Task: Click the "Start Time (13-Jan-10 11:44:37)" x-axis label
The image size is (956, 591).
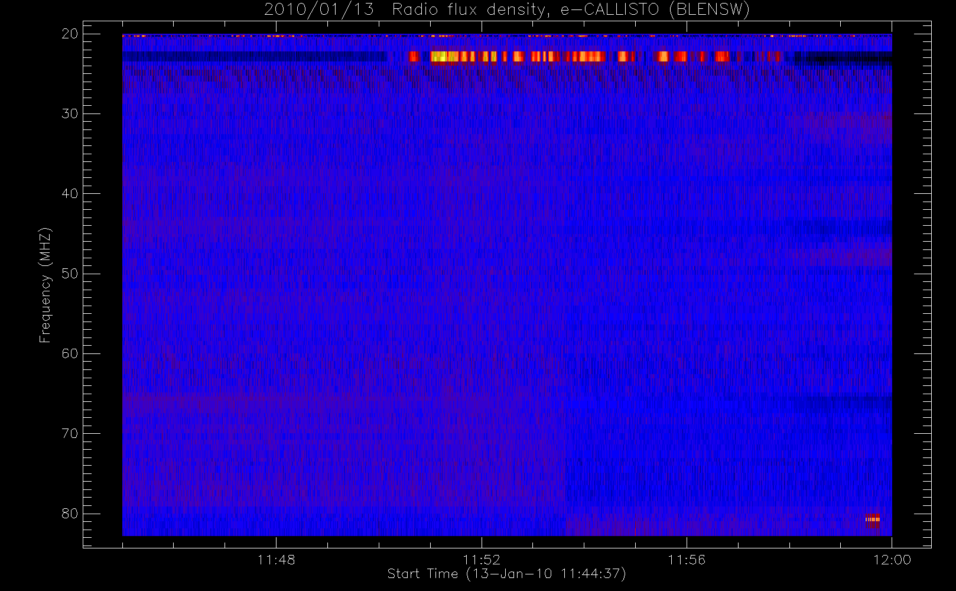Action: 506,574
